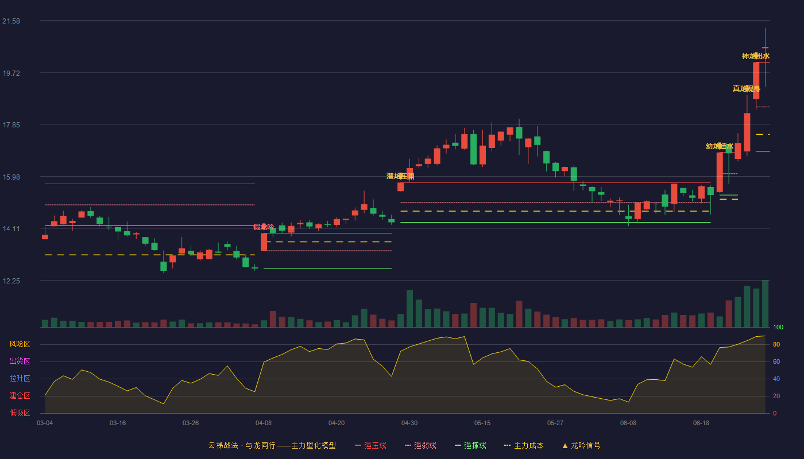This screenshot has height=459, width=804.
Task: Toggle the 强弱线 legend series
Action: coord(420,445)
